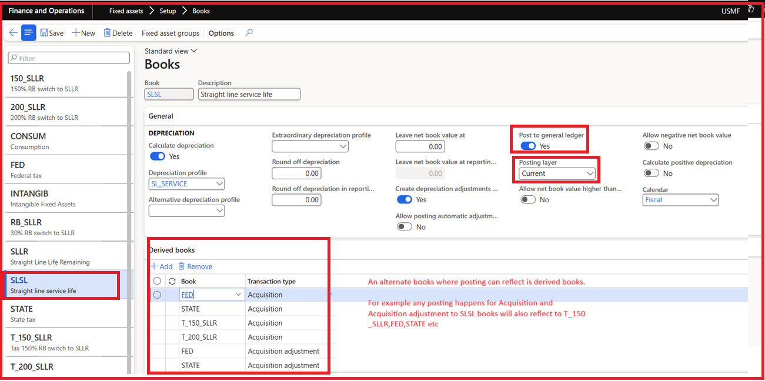765x381 pixels.
Task: Open the toolbar search magnifier icon
Action: click(249, 33)
